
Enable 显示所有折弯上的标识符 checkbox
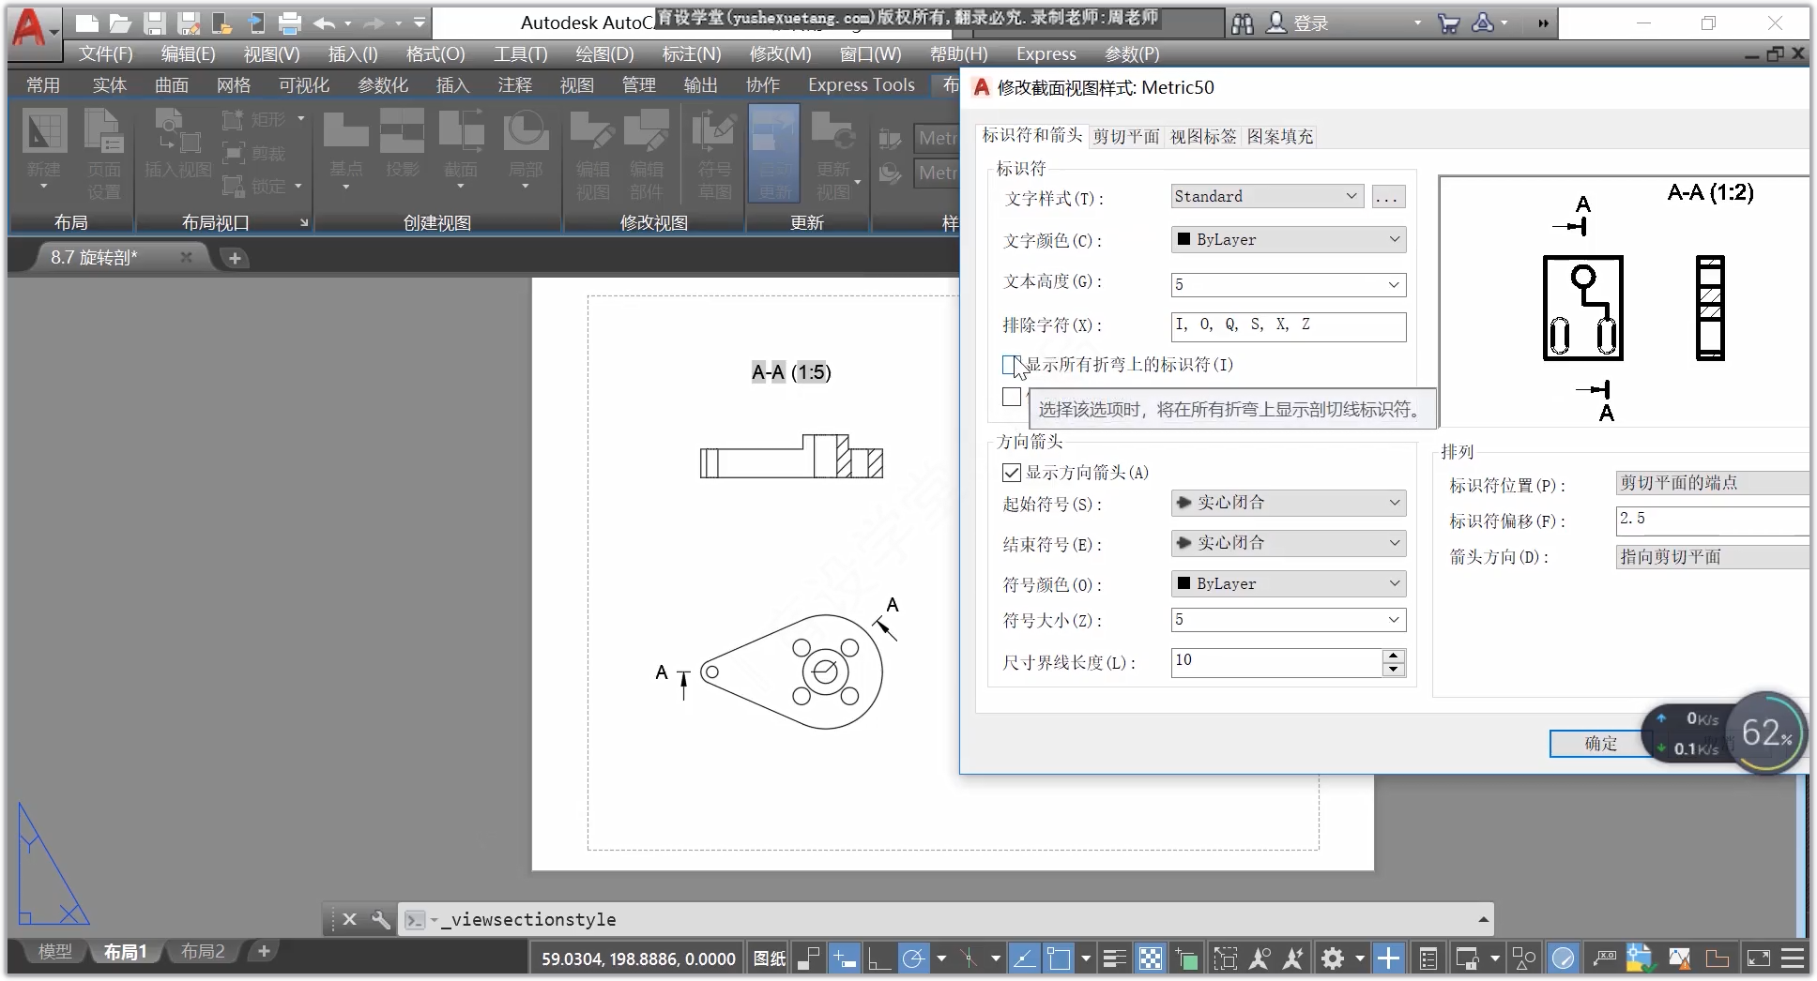click(x=1012, y=364)
